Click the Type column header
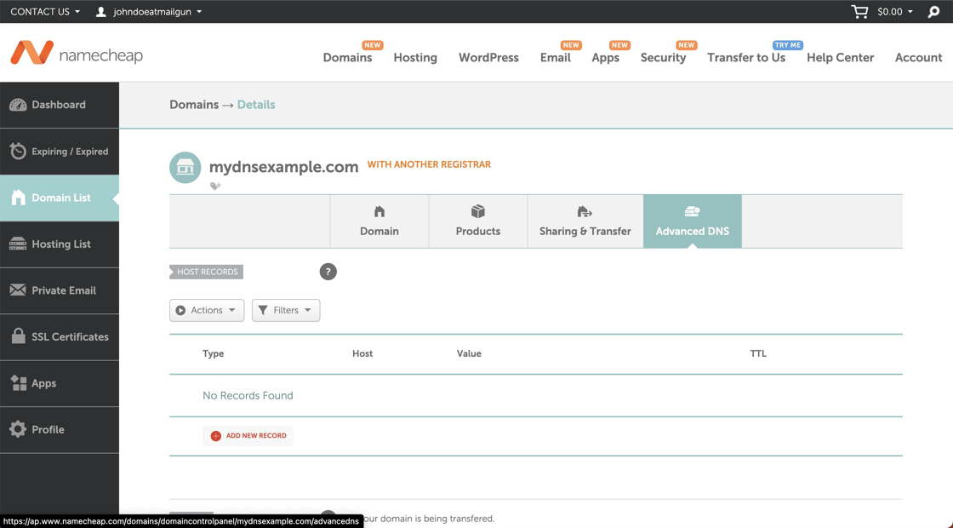Image resolution: width=953 pixels, height=528 pixels. coord(214,353)
